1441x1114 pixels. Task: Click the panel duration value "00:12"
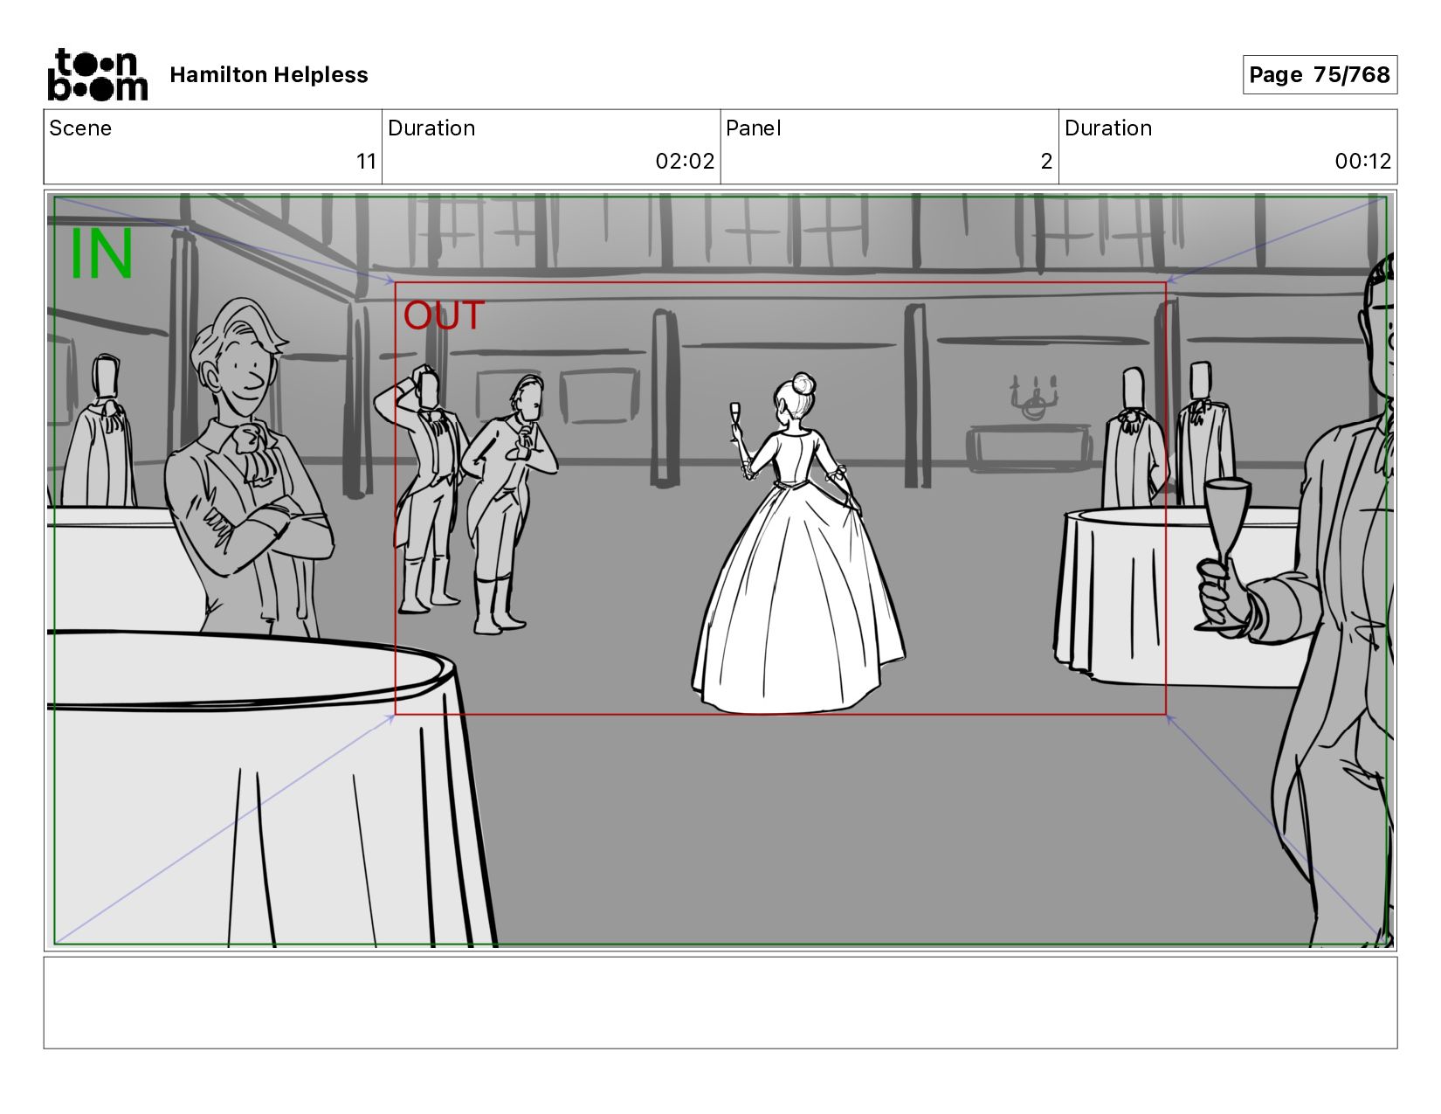pos(1362,162)
